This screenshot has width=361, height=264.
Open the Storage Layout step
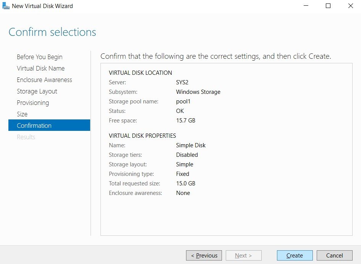37,91
